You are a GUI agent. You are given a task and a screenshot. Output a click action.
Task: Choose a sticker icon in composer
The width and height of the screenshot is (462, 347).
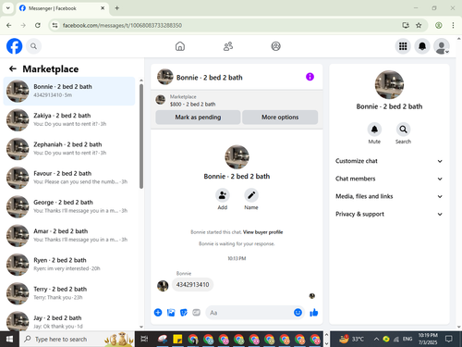(184, 313)
